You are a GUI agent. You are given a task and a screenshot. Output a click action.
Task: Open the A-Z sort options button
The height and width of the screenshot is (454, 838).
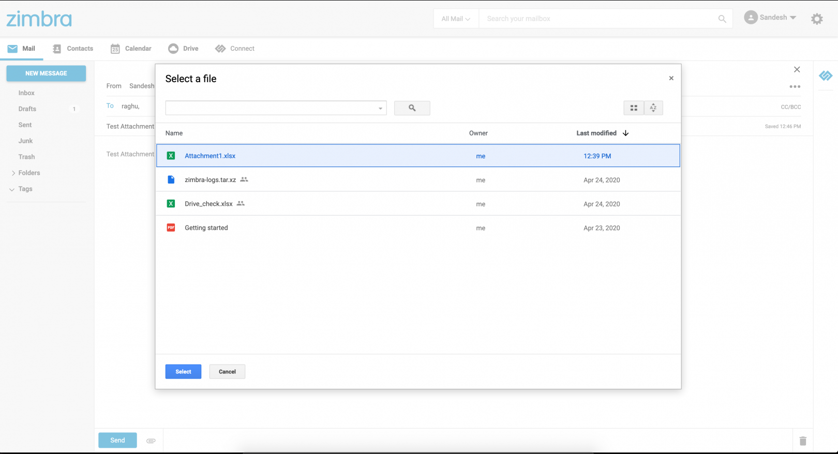click(x=653, y=108)
